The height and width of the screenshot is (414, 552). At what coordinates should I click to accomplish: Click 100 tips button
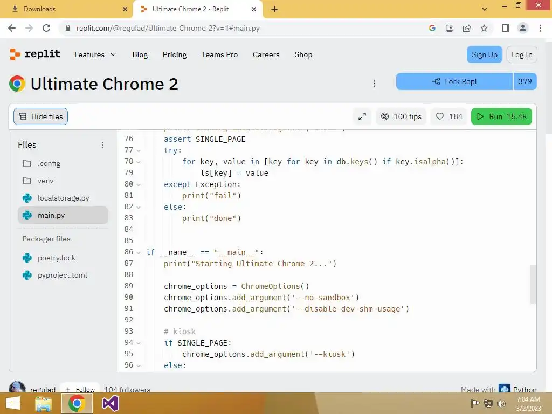tap(401, 116)
